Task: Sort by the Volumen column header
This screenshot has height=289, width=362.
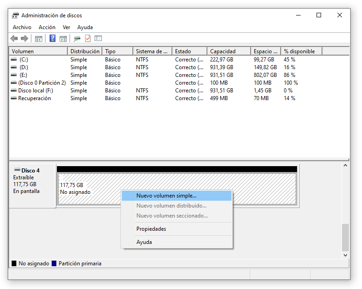Action: [x=38, y=51]
